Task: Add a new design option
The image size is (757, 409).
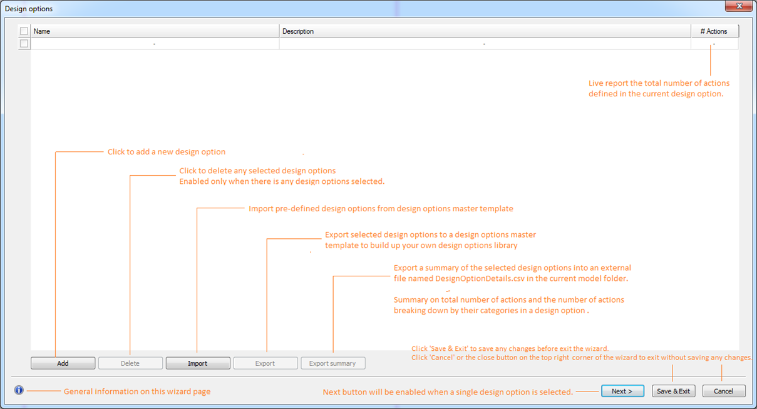Action: coord(63,363)
